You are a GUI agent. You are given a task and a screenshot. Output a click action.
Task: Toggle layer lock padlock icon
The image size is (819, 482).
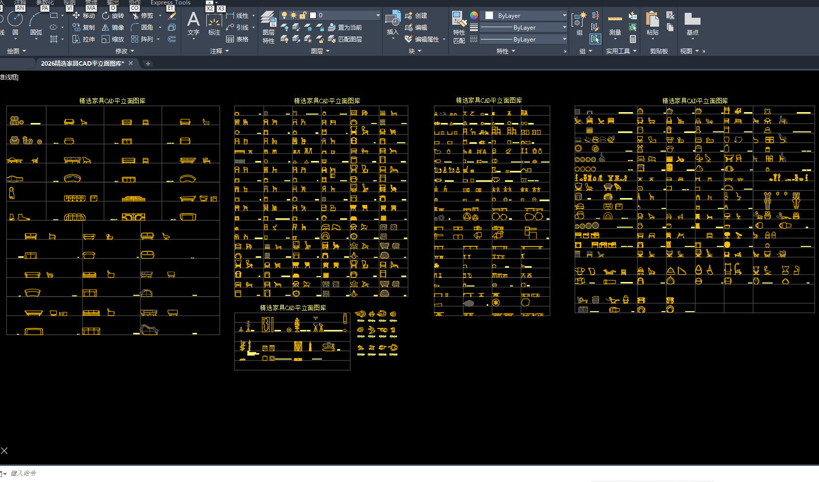click(303, 15)
